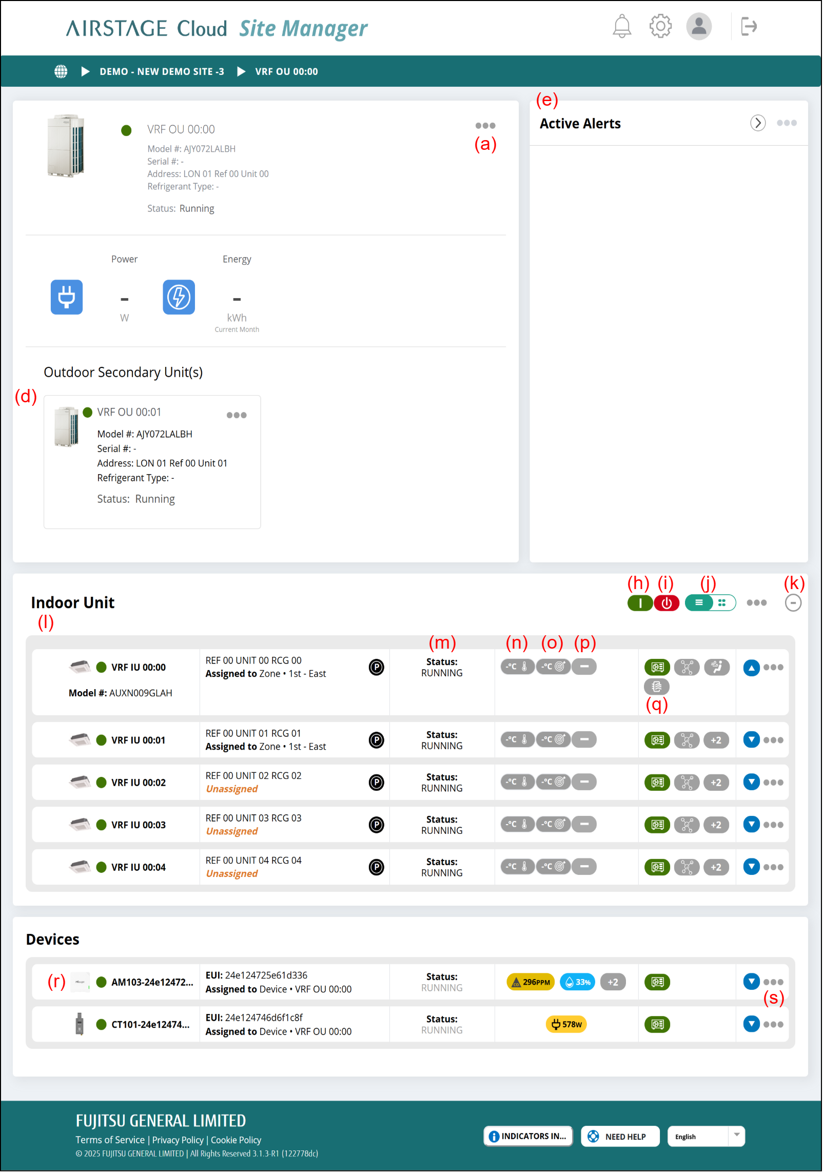Viewport: 823px width, 1172px height.
Task: Turn on all indoor units
Action: (x=639, y=603)
